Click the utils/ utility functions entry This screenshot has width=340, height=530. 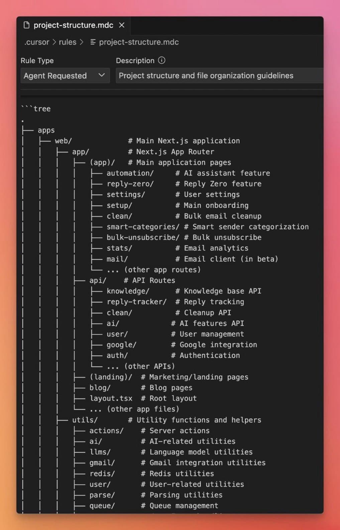coord(85,420)
